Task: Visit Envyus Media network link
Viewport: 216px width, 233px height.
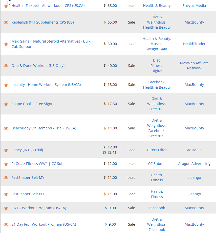Action: [x=194, y=6]
